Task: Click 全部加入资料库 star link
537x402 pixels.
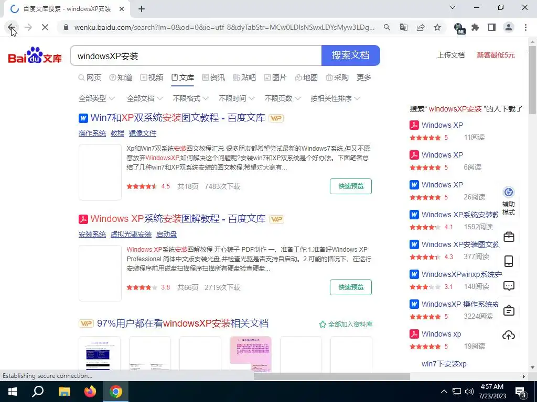Action: click(346, 325)
